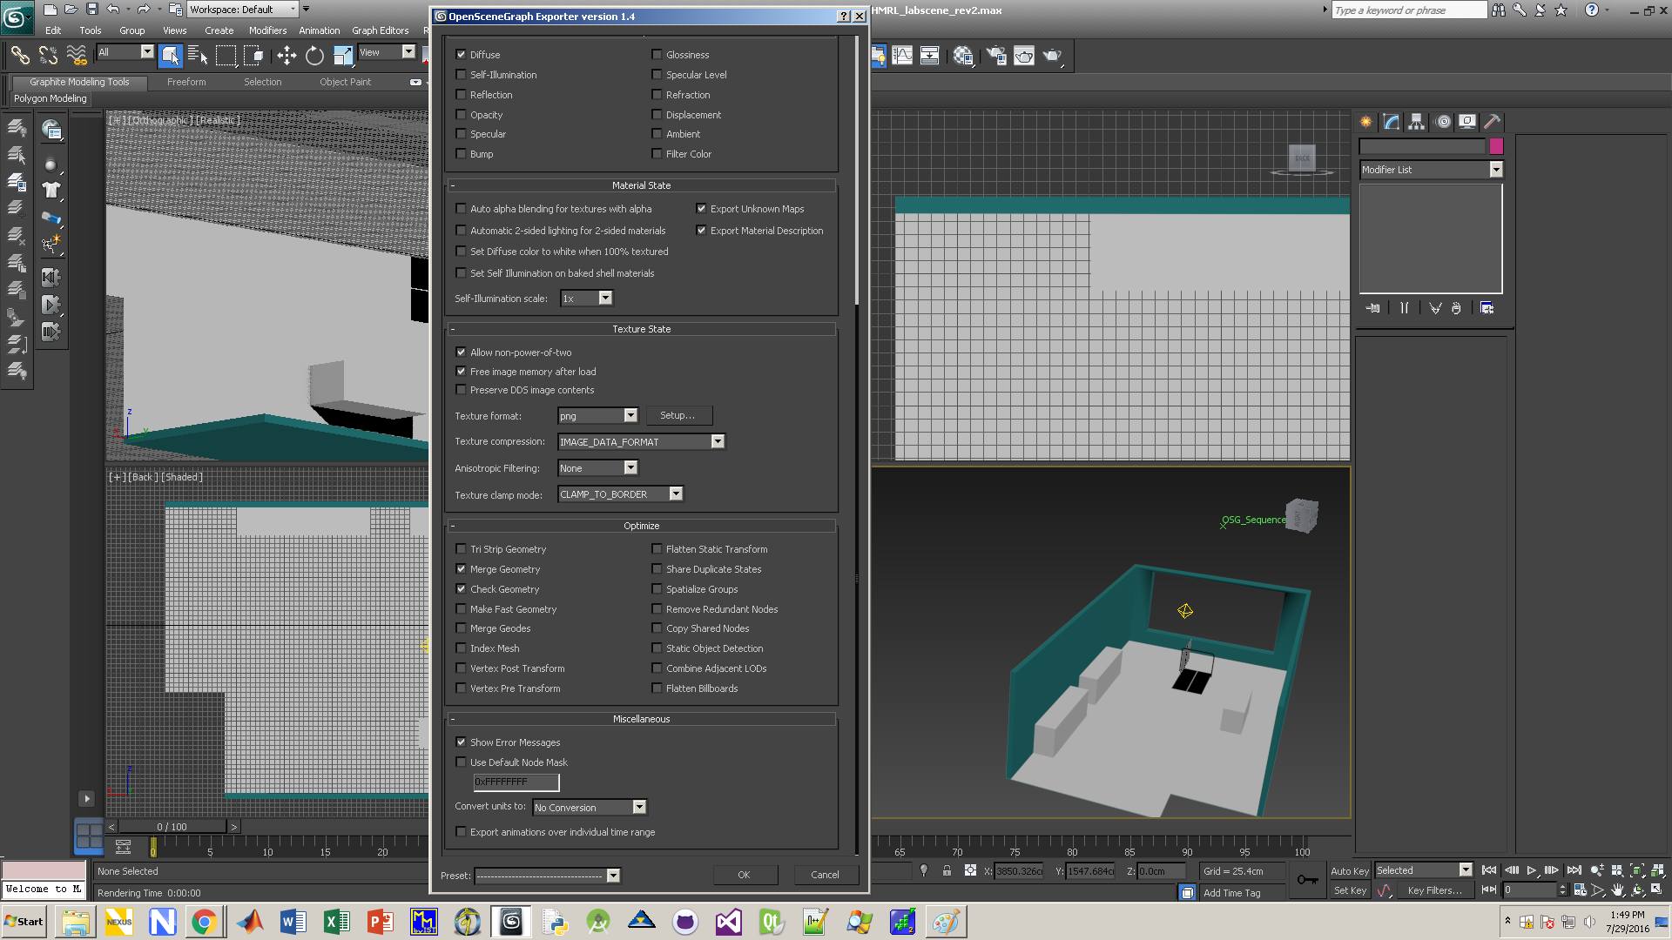Viewport: 1672px width, 940px height.
Task: Click the Select by Name tool
Action: tap(198, 56)
